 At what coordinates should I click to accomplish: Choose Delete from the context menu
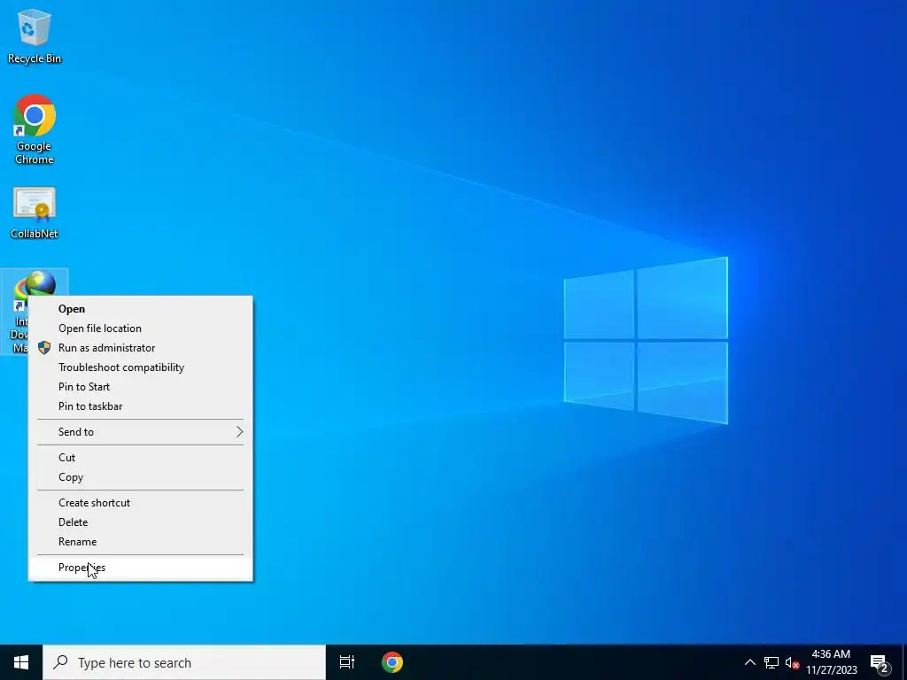[141, 522]
